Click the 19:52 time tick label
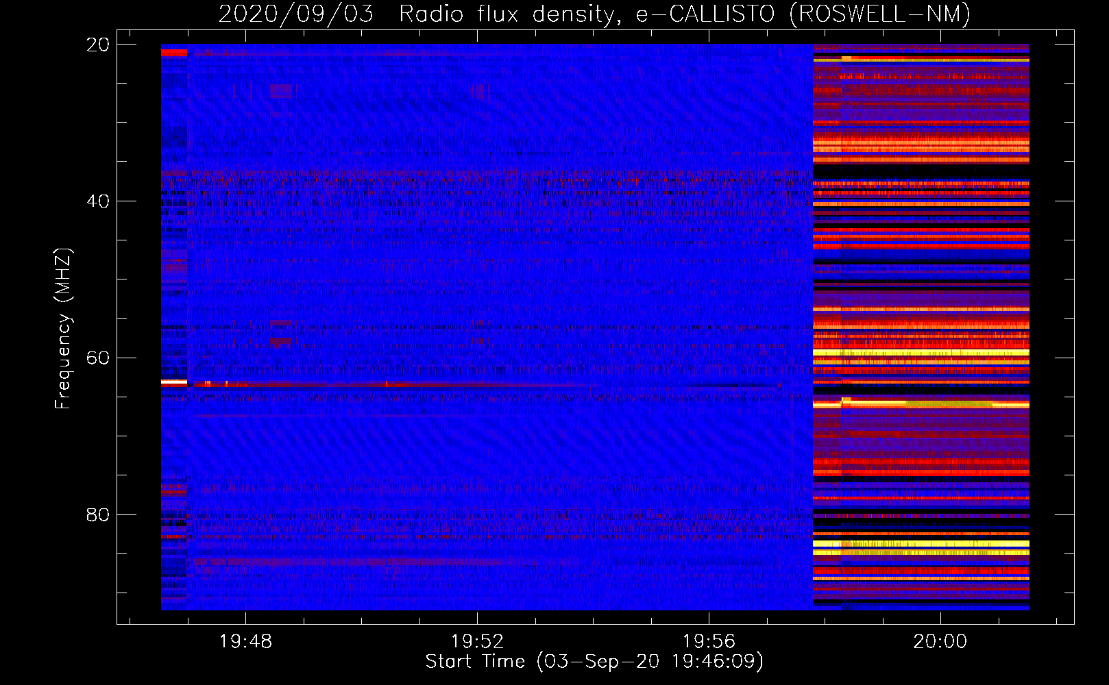The width and height of the screenshot is (1109, 685). click(477, 642)
